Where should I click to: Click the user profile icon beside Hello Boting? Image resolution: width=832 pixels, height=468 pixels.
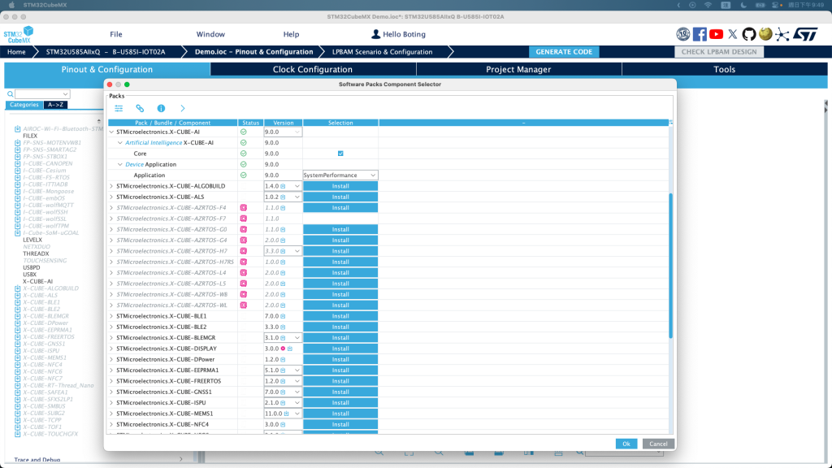coord(375,34)
